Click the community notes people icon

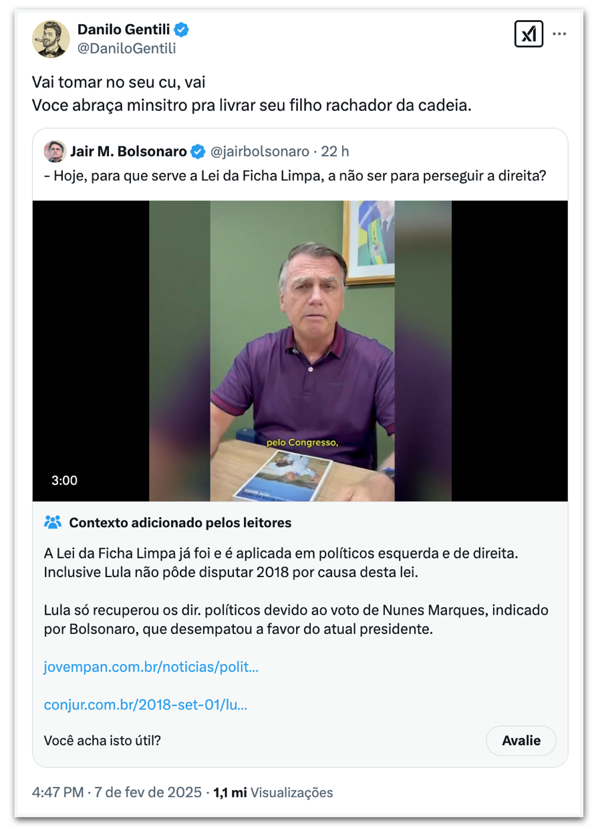click(53, 522)
